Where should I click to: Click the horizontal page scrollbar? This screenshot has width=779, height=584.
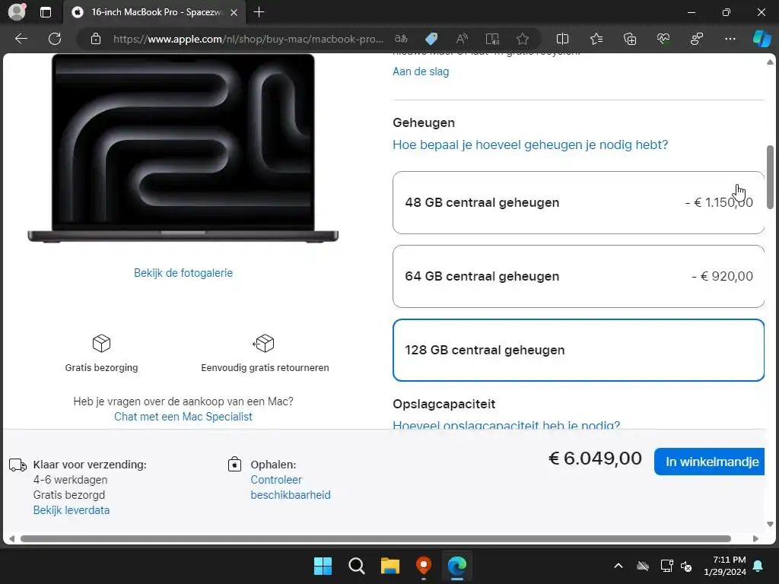point(376,539)
